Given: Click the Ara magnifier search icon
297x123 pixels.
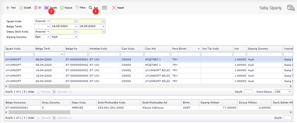Looking at the screenshot, I should click(91, 8).
